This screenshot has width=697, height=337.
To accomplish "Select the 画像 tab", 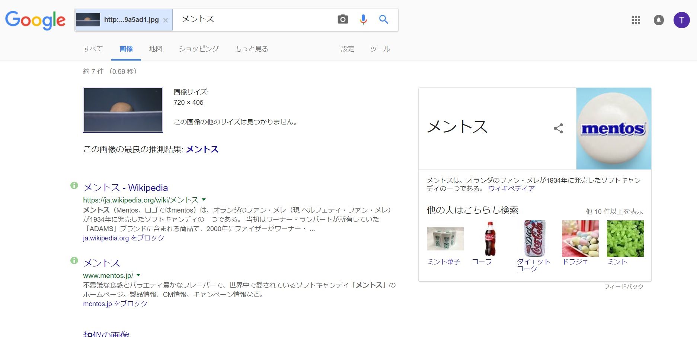I will click(126, 49).
